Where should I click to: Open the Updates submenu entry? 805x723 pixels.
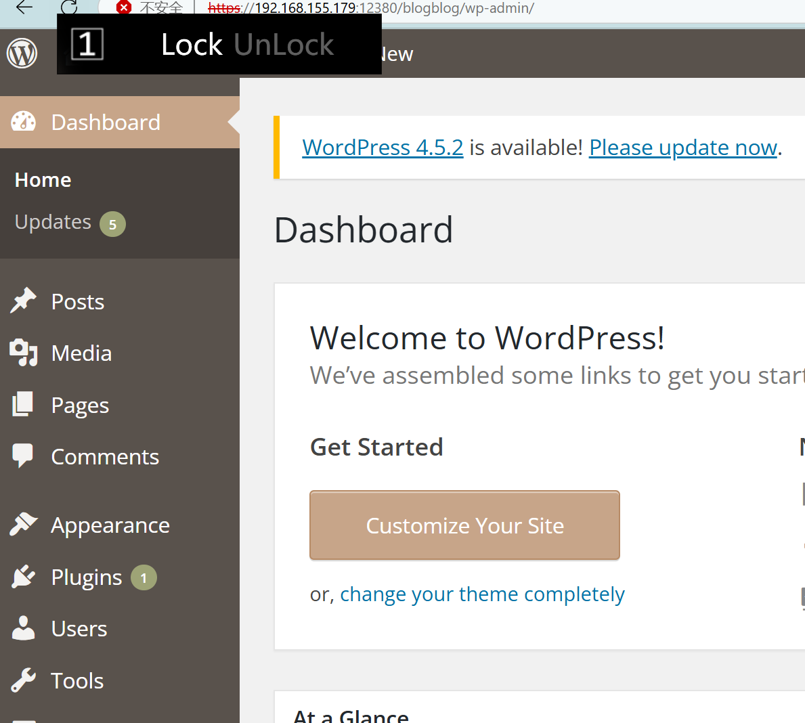coord(53,222)
